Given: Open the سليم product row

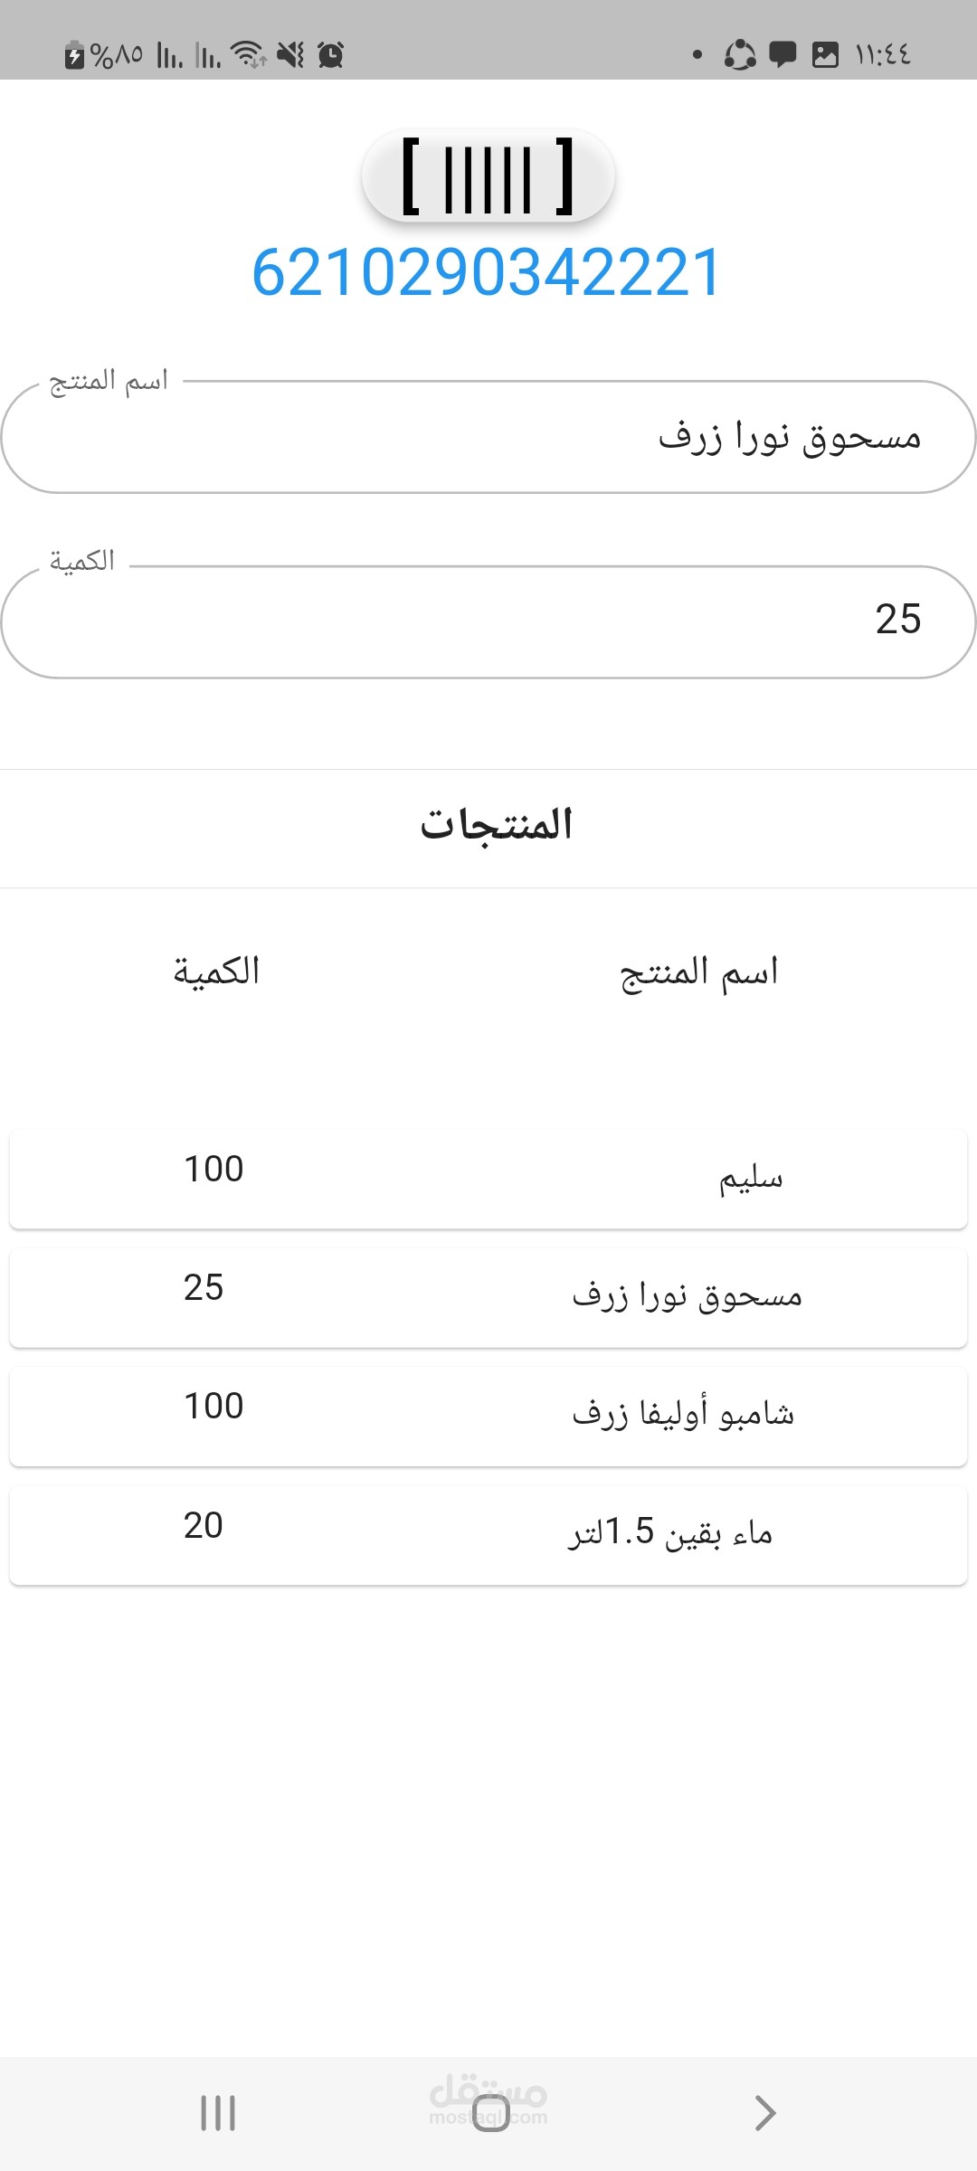Looking at the screenshot, I should 488,1180.
